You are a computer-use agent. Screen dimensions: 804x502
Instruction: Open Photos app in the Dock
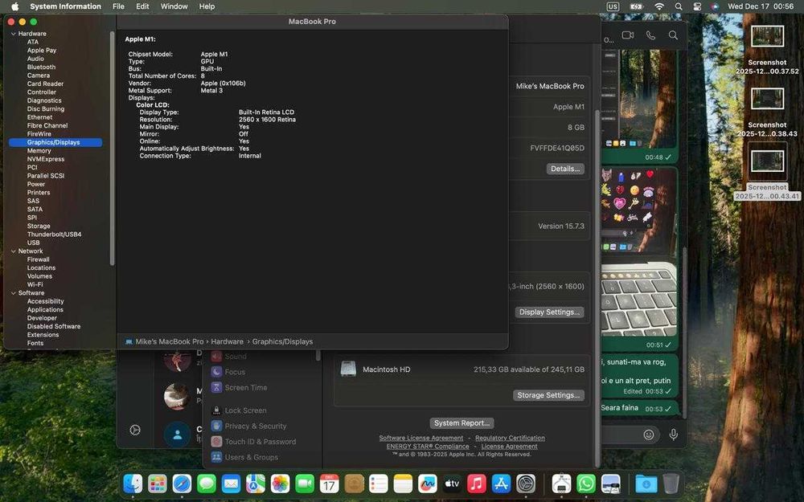tap(280, 483)
